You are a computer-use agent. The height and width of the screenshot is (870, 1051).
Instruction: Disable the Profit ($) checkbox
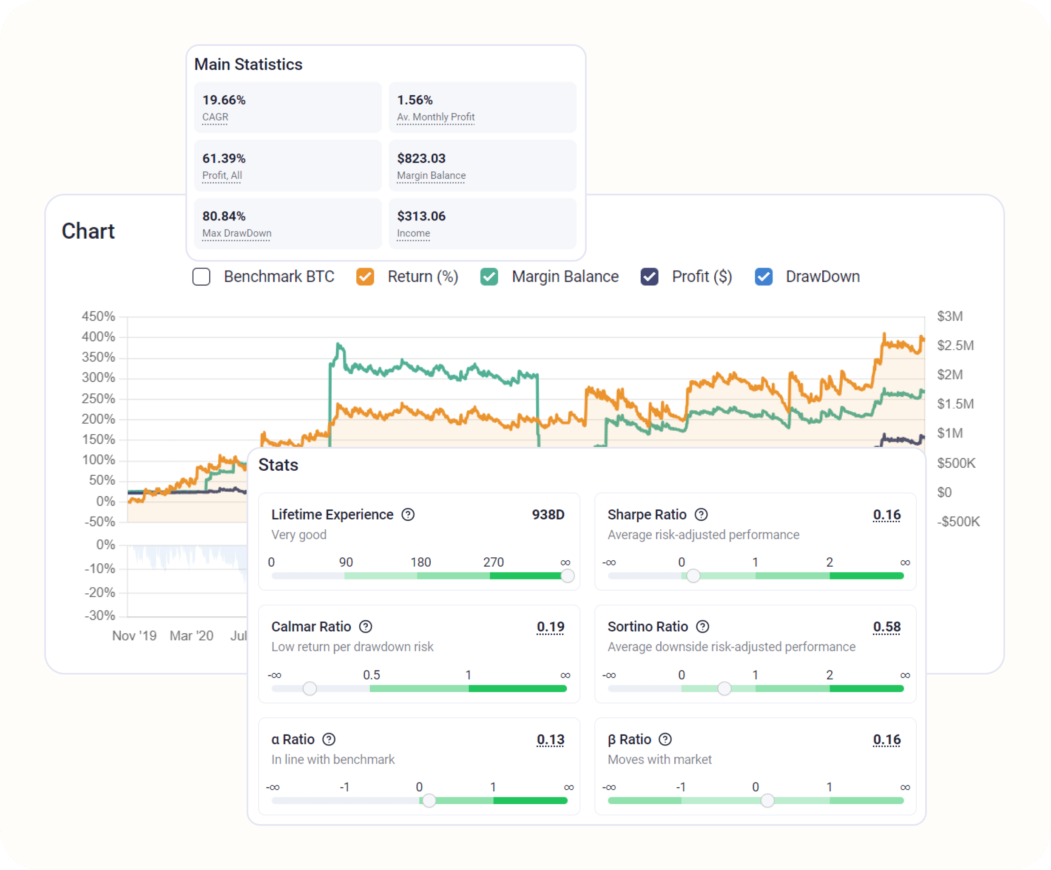[x=649, y=277]
